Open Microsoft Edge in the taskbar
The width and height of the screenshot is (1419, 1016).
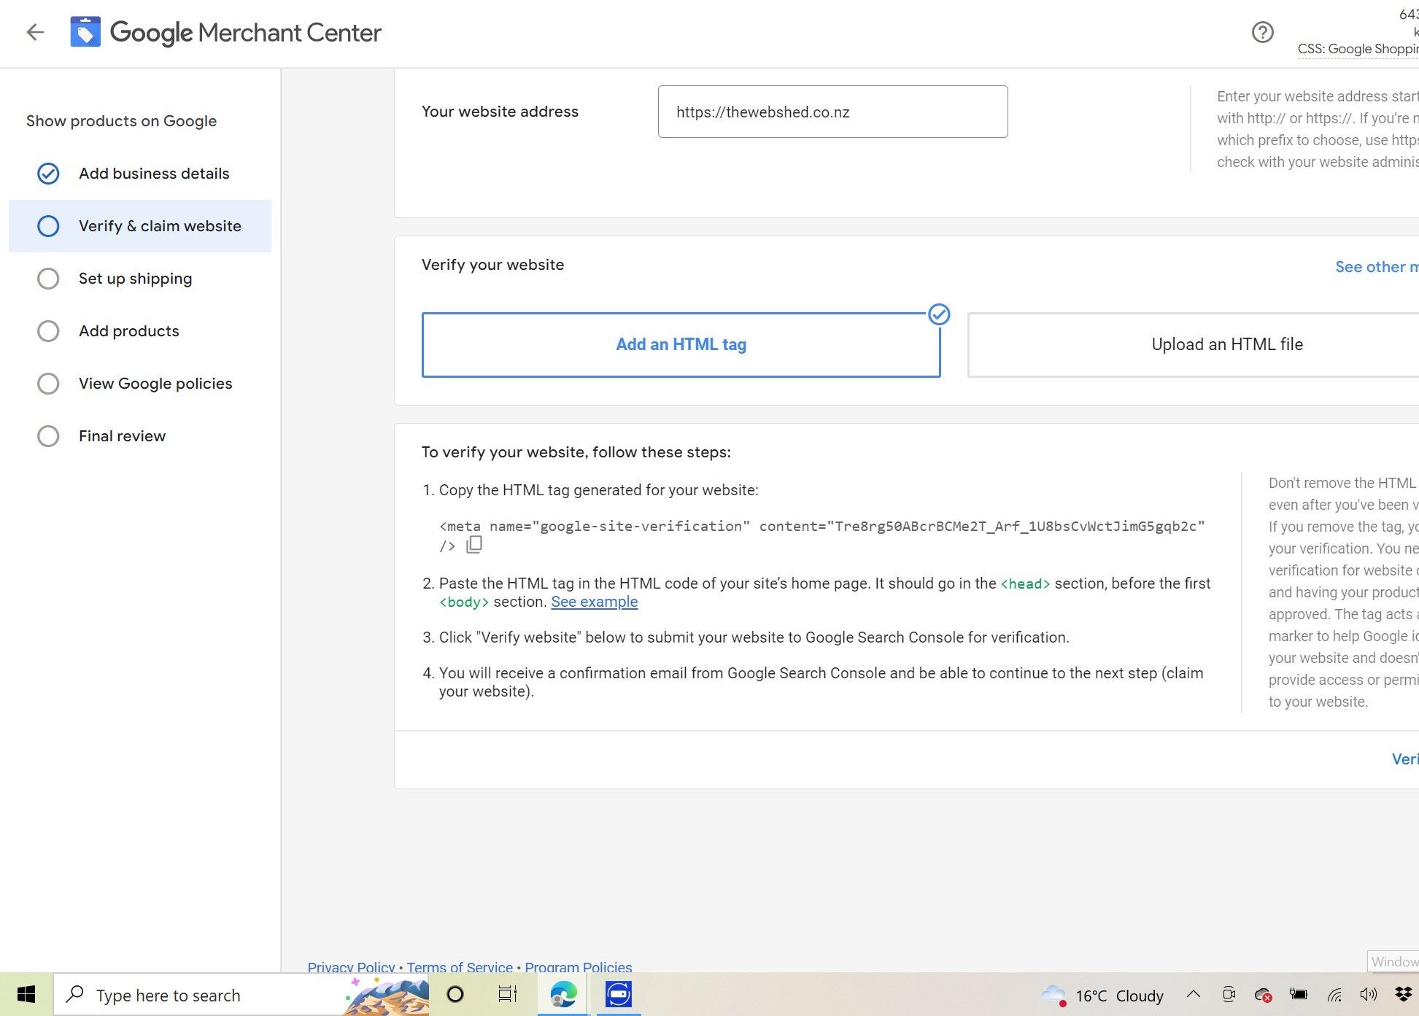tap(563, 994)
